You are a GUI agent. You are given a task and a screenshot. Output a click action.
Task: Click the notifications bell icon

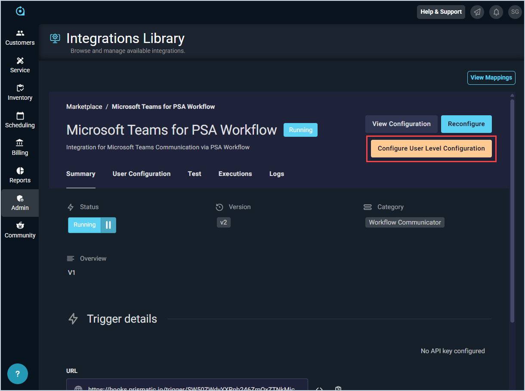[496, 12]
